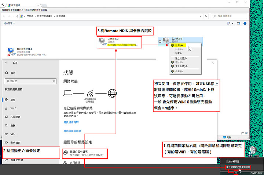This screenshot has height=175, width=264.
Task: Toggle the checkbox on selected 乙太網路 3
Action: 160,41
